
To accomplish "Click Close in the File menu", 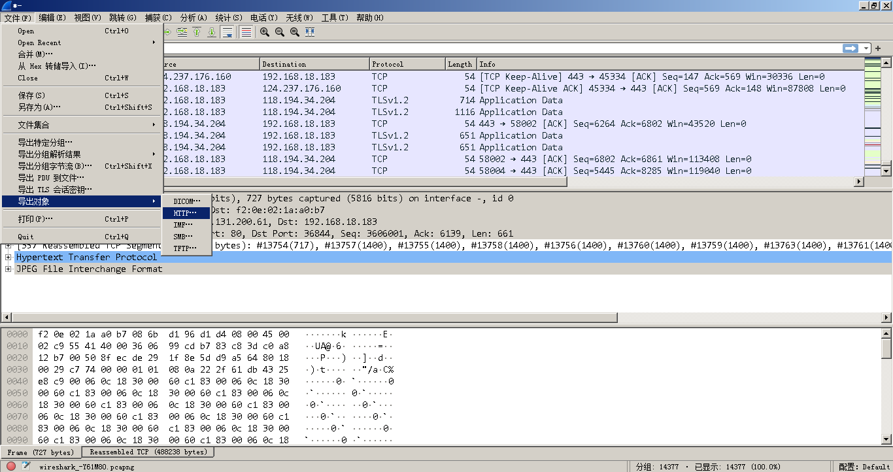I will click(x=82, y=78).
